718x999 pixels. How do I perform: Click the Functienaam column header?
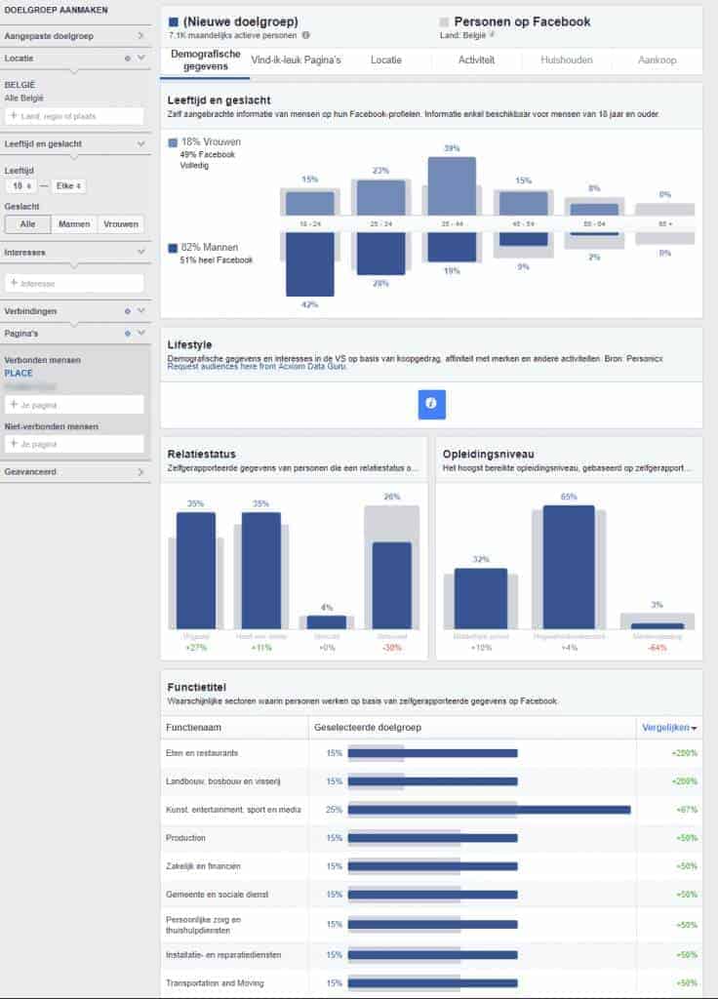click(194, 728)
